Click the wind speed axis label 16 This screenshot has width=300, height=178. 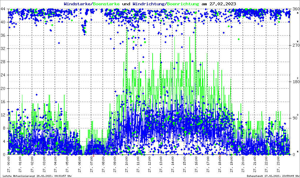[3, 102]
